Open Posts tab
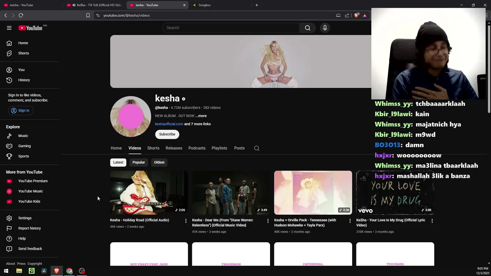 click(239, 148)
